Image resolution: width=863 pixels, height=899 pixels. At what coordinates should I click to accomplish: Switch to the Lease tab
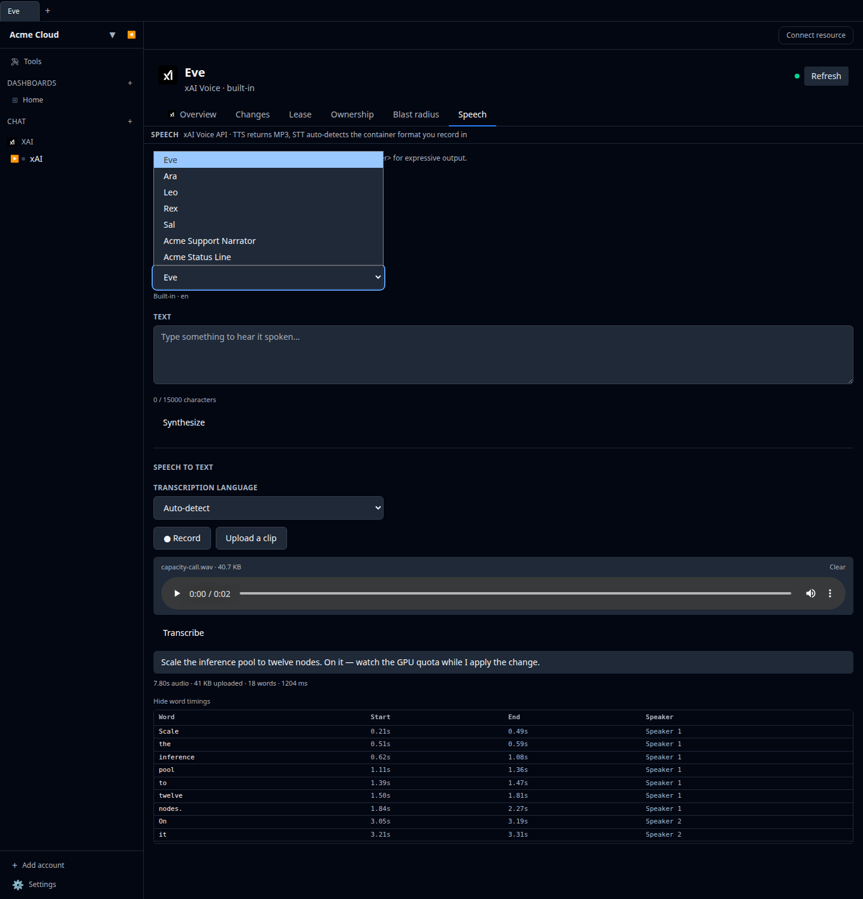pos(300,114)
